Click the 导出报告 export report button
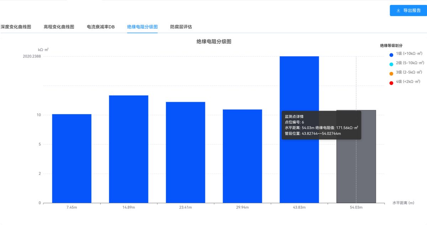 tap(407, 11)
